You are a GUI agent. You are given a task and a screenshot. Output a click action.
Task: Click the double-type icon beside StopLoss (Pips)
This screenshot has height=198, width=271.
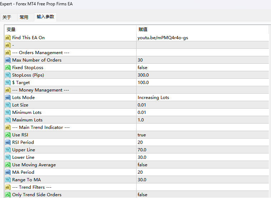8,75
